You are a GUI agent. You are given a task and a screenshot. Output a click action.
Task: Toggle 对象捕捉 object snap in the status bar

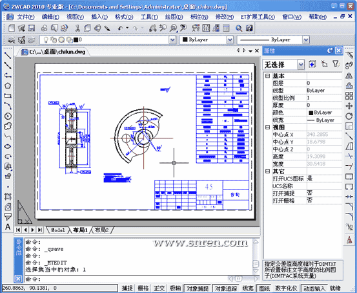(197, 288)
